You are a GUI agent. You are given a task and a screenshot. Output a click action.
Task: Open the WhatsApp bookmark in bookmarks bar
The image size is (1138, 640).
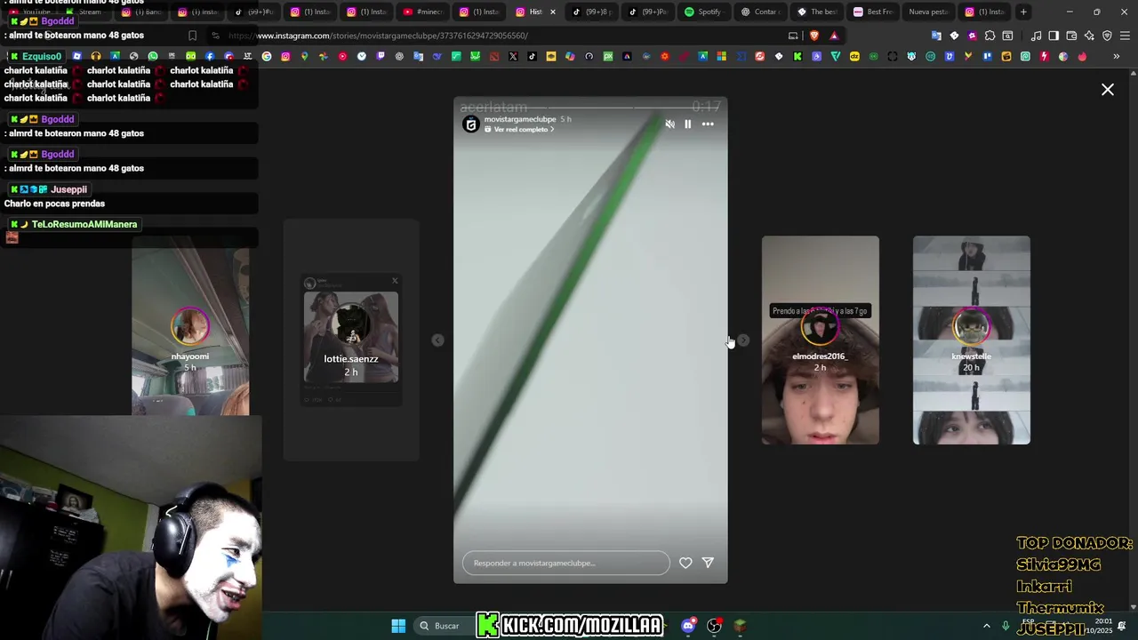pyautogui.click(x=153, y=57)
